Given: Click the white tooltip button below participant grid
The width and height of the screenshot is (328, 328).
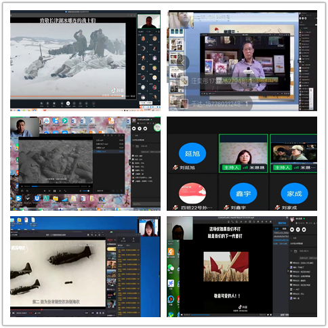Looking at the screenshot, I should click(146, 103).
